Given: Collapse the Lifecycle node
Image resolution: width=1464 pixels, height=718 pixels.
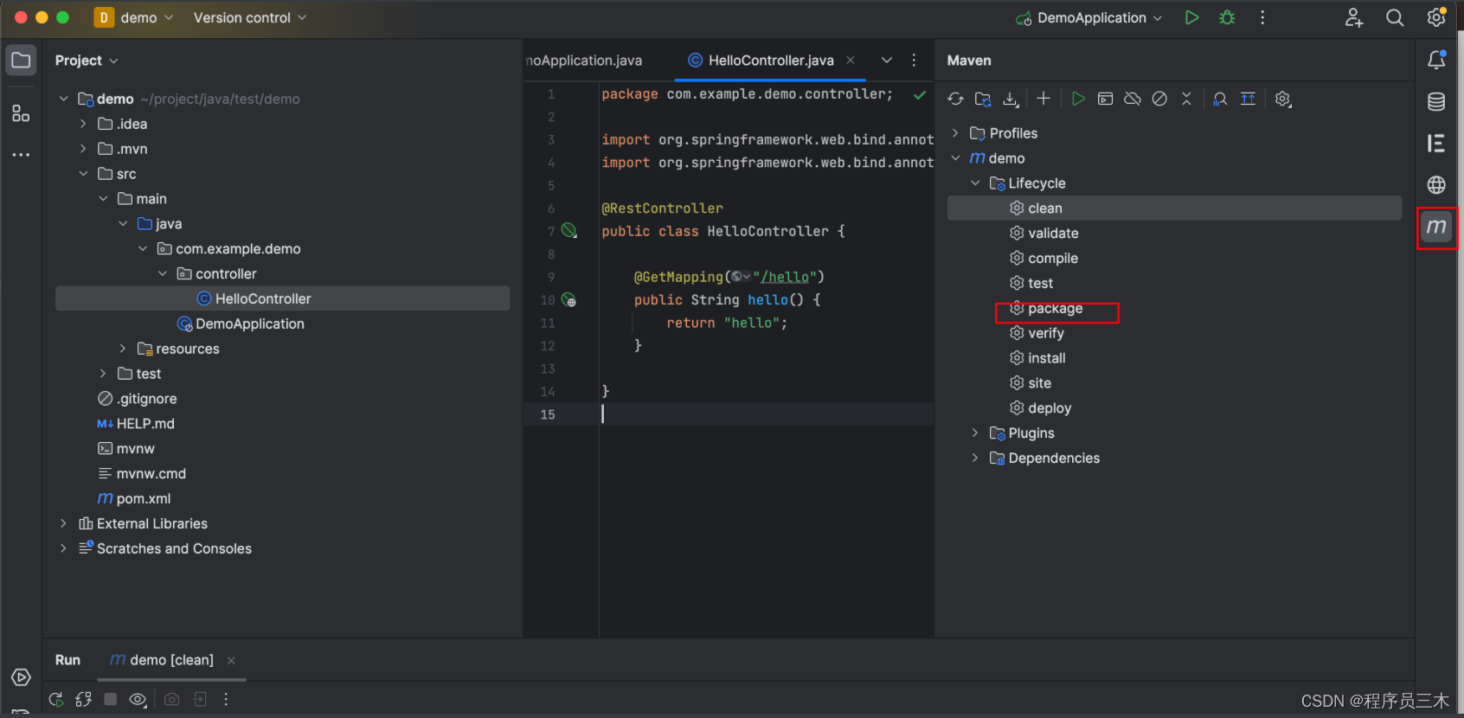Looking at the screenshot, I should (975, 183).
